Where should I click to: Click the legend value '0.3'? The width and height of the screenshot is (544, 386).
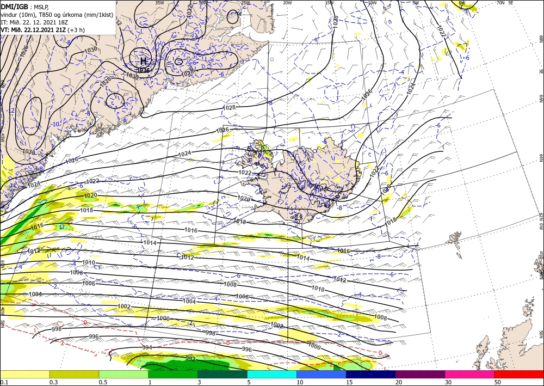coord(53,382)
